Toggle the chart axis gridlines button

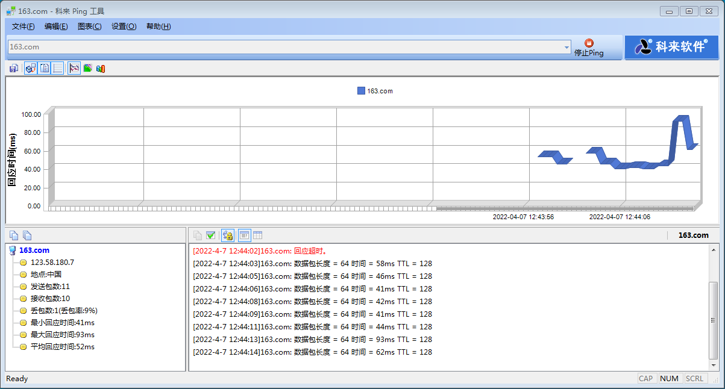pyautogui.click(x=57, y=69)
